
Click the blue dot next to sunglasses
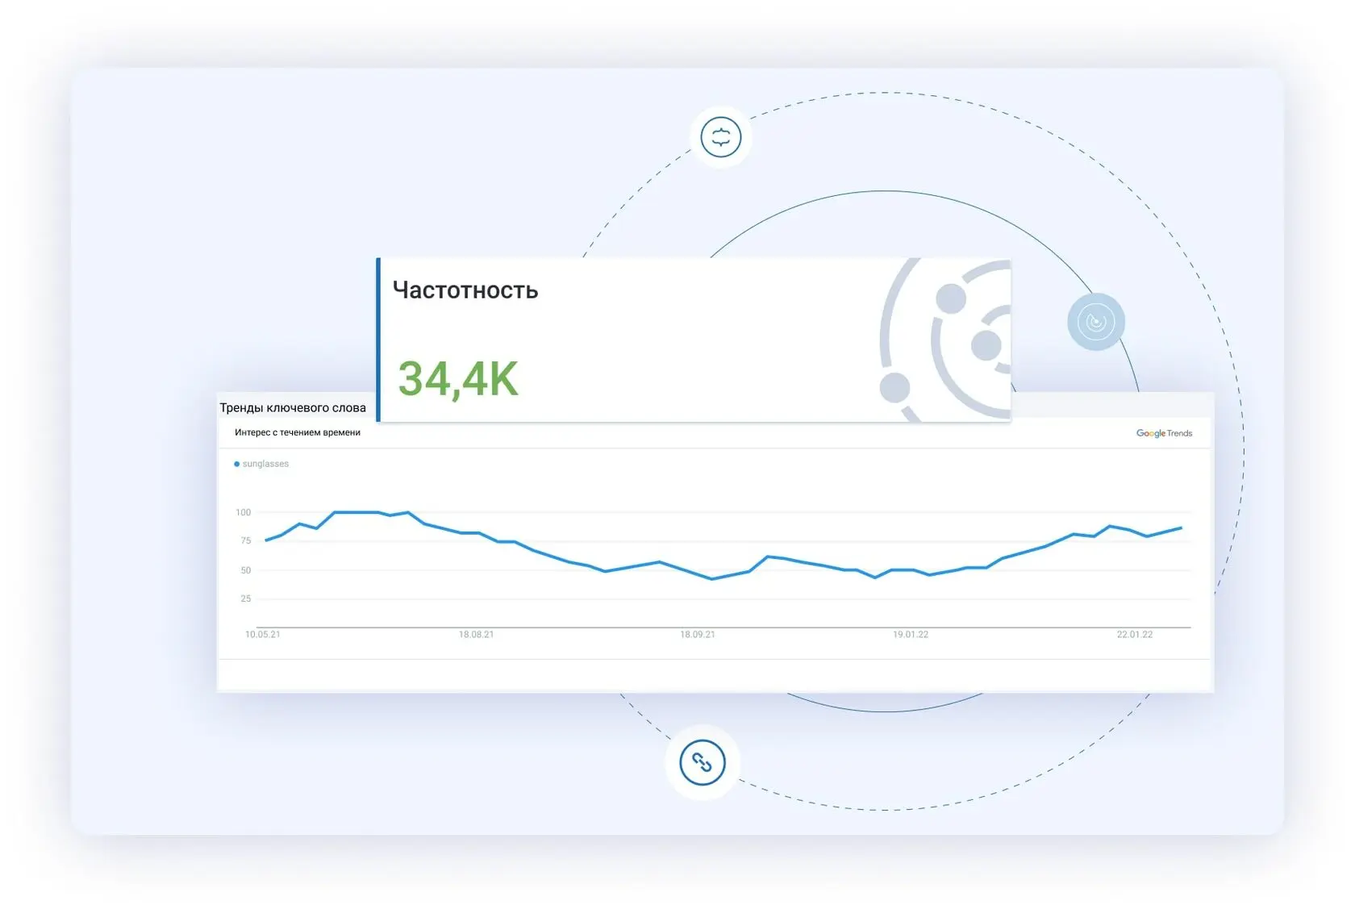point(236,464)
